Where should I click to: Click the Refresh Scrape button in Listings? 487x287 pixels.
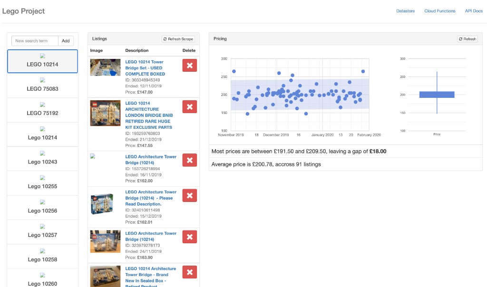pyautogui.click(x=178, y=39)
